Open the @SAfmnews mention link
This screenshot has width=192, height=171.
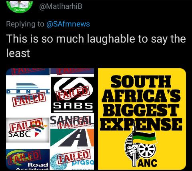pyautogui.click(x=68, y=24)
